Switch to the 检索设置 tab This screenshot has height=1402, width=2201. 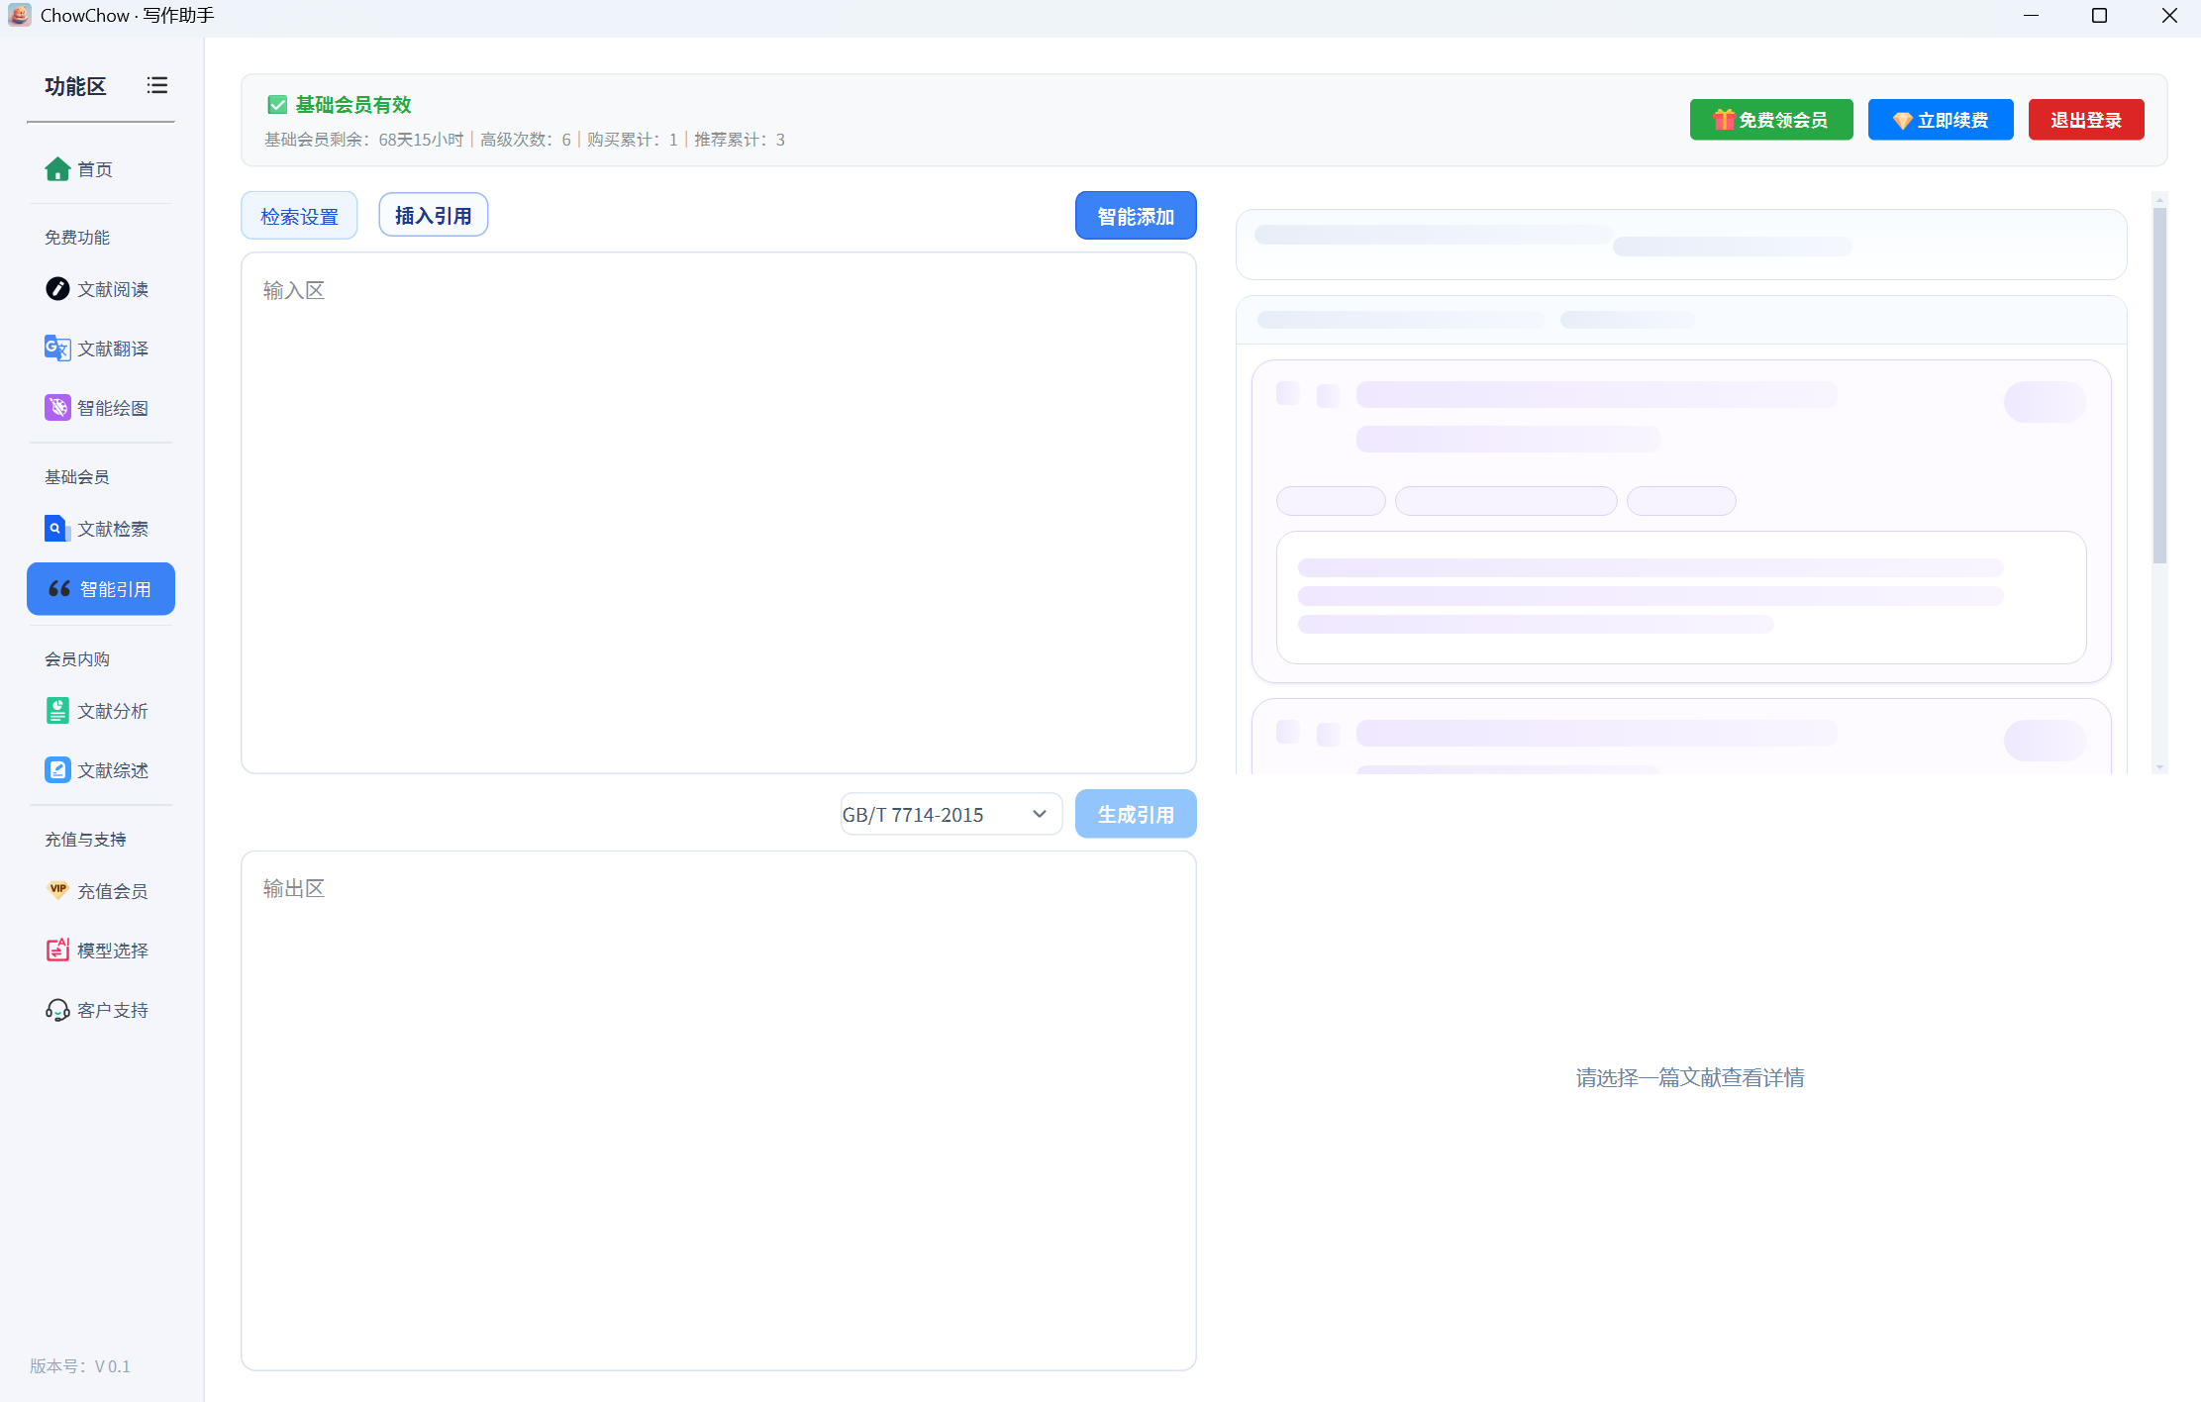point(299,216)
